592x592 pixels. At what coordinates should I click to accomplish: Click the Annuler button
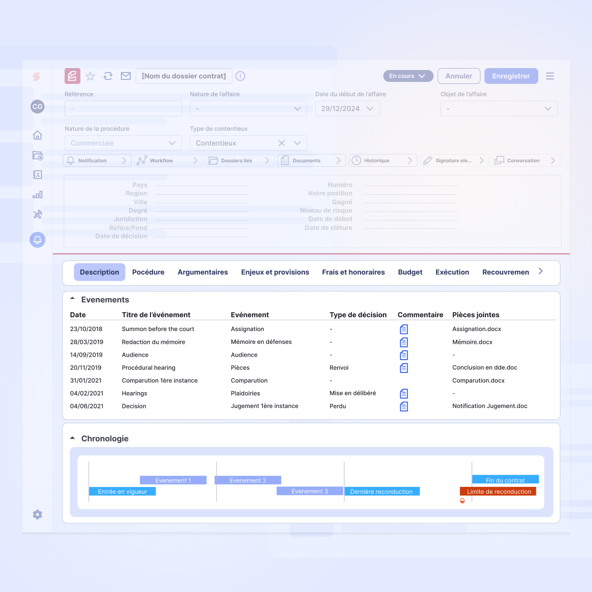pos(459,76)
